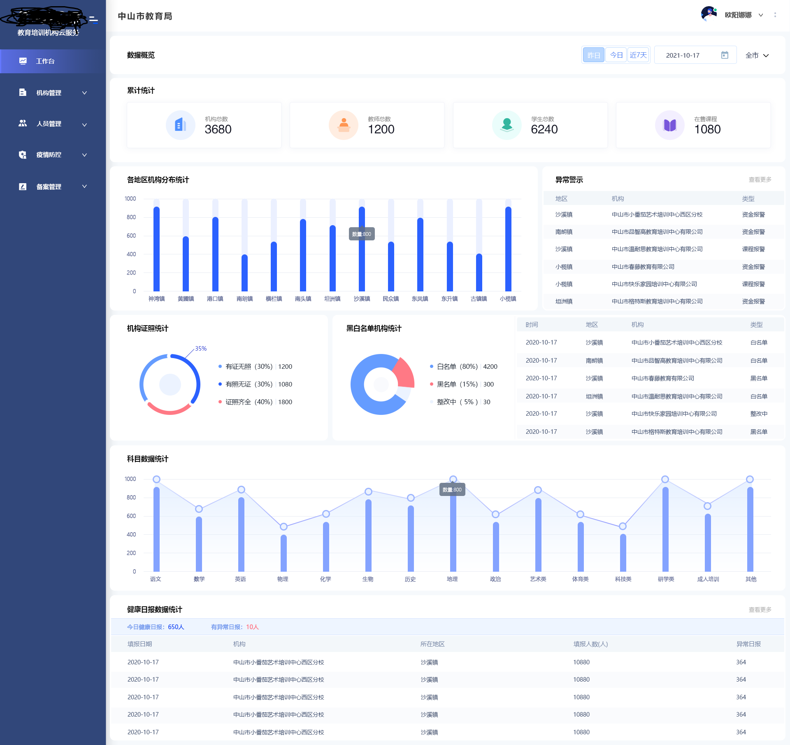
Task: Click the 工作台 dashboard icon
Action: coord(23,61)
